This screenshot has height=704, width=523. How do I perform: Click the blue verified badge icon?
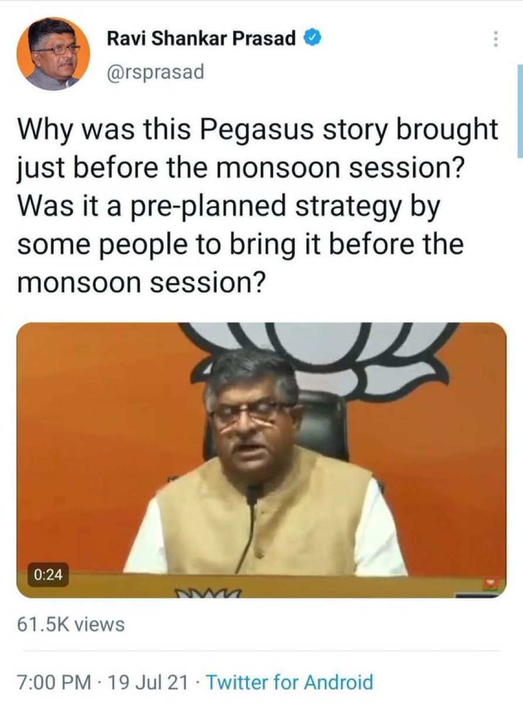tap(311, 39)
